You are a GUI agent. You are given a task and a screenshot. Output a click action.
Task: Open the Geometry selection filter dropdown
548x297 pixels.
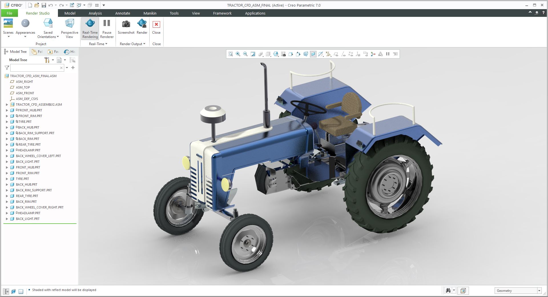point(539,291)
